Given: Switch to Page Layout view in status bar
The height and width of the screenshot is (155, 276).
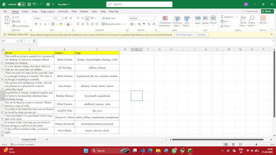Looking at the screenshot, I should [233, 144].
